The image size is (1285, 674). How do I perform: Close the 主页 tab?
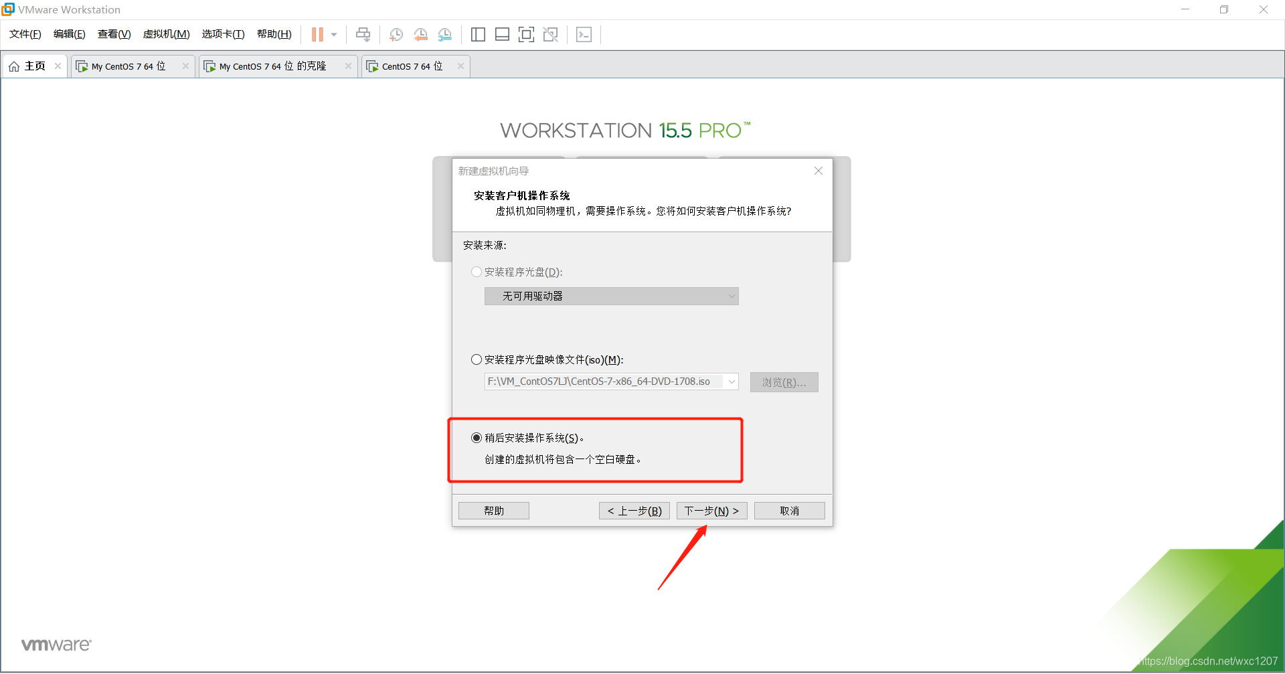click(x=58, y=66)
